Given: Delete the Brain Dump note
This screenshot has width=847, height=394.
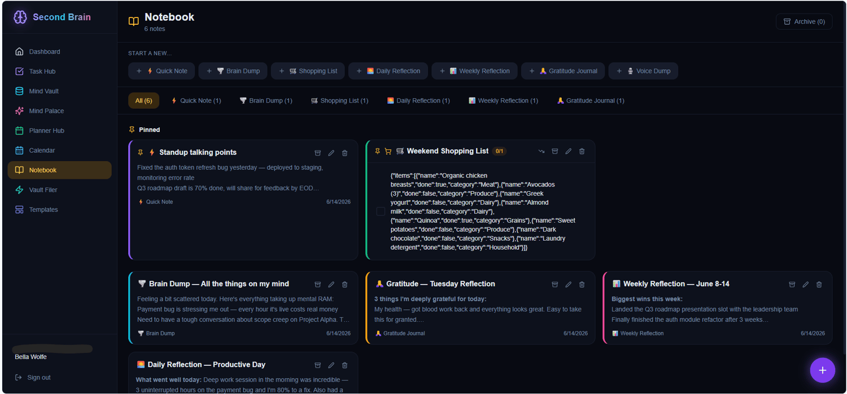Looking at the screenshot, I should 345,285.
